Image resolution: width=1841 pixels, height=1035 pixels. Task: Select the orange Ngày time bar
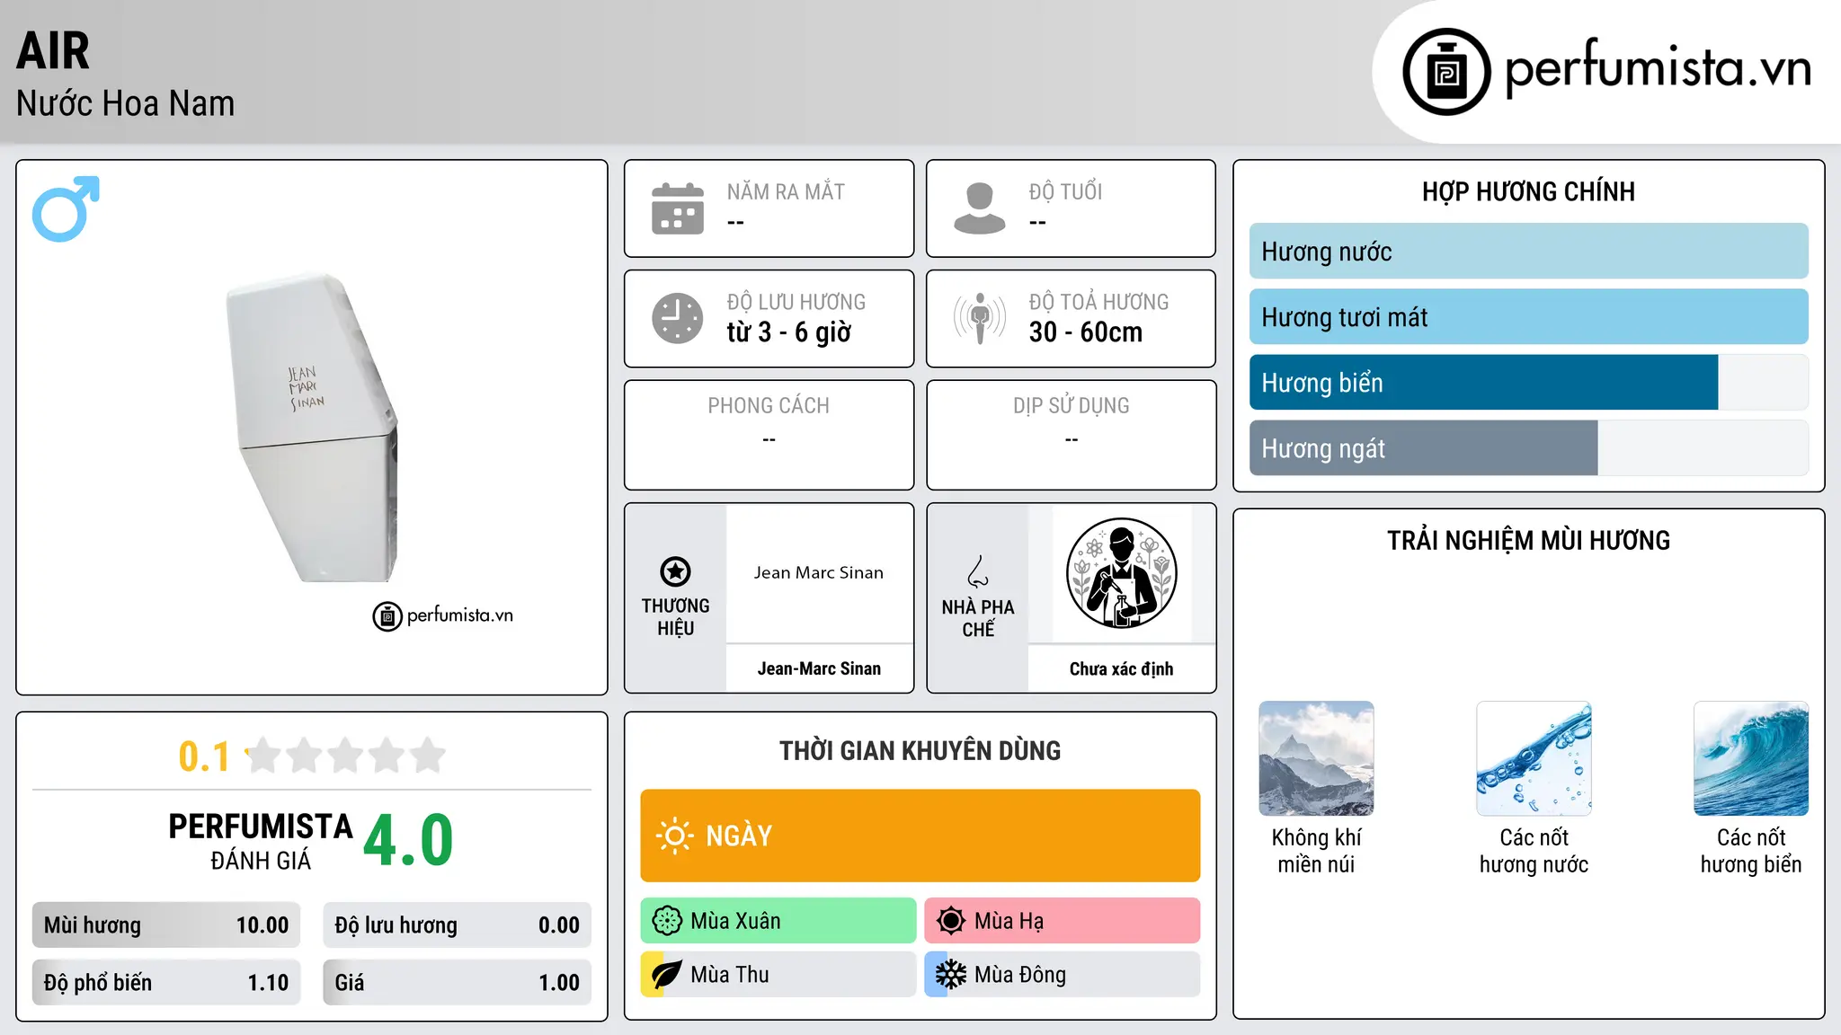click(x=920, y=836)
